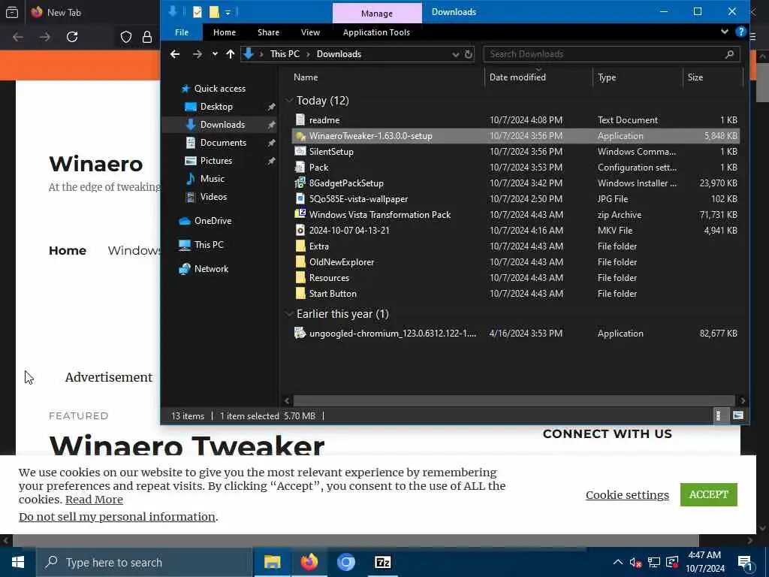769x577 pixels.
Task: Select the Start Button folder icon
Action: pos(300,294)
